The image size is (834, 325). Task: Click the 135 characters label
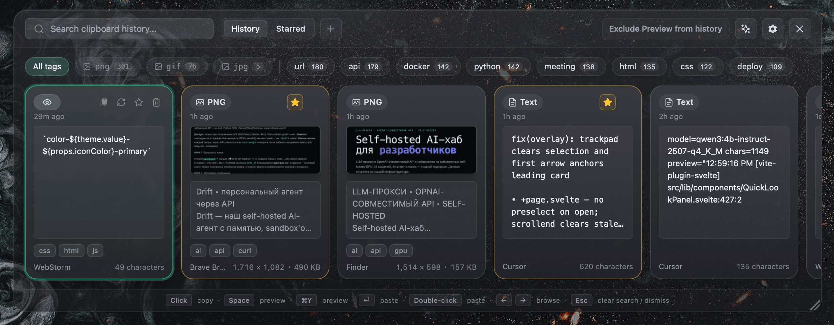pos(763,266)
